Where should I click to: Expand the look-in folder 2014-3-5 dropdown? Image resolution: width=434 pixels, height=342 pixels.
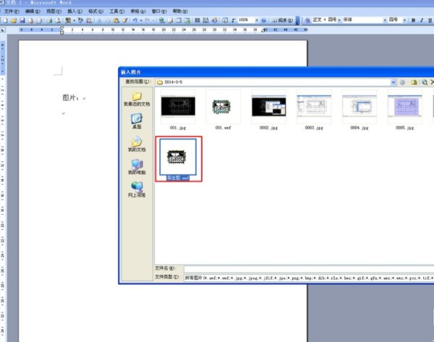[393, 82]
